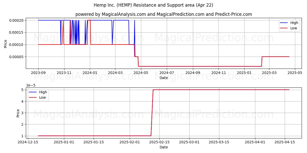
Task: Click the bottom chart 'Date' axis label
Action: [164, 147]
